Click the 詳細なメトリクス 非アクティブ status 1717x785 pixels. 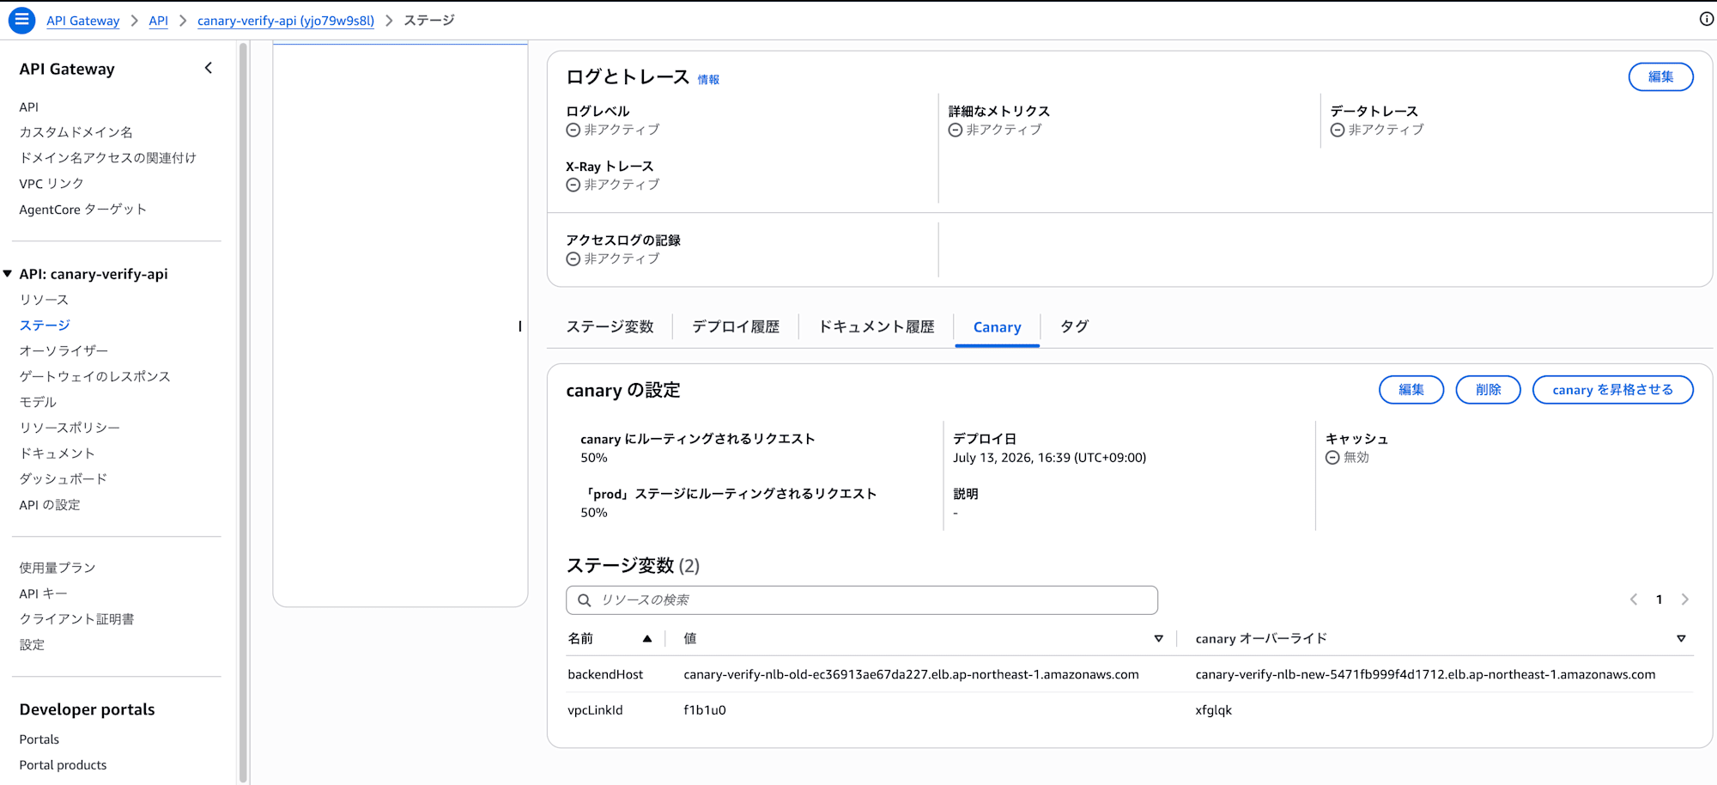[995, 130]
